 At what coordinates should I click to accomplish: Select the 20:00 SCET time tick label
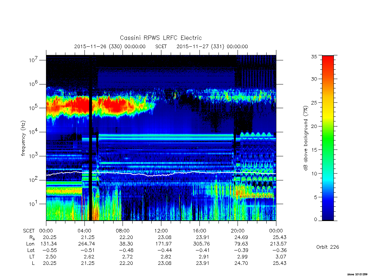238,231
